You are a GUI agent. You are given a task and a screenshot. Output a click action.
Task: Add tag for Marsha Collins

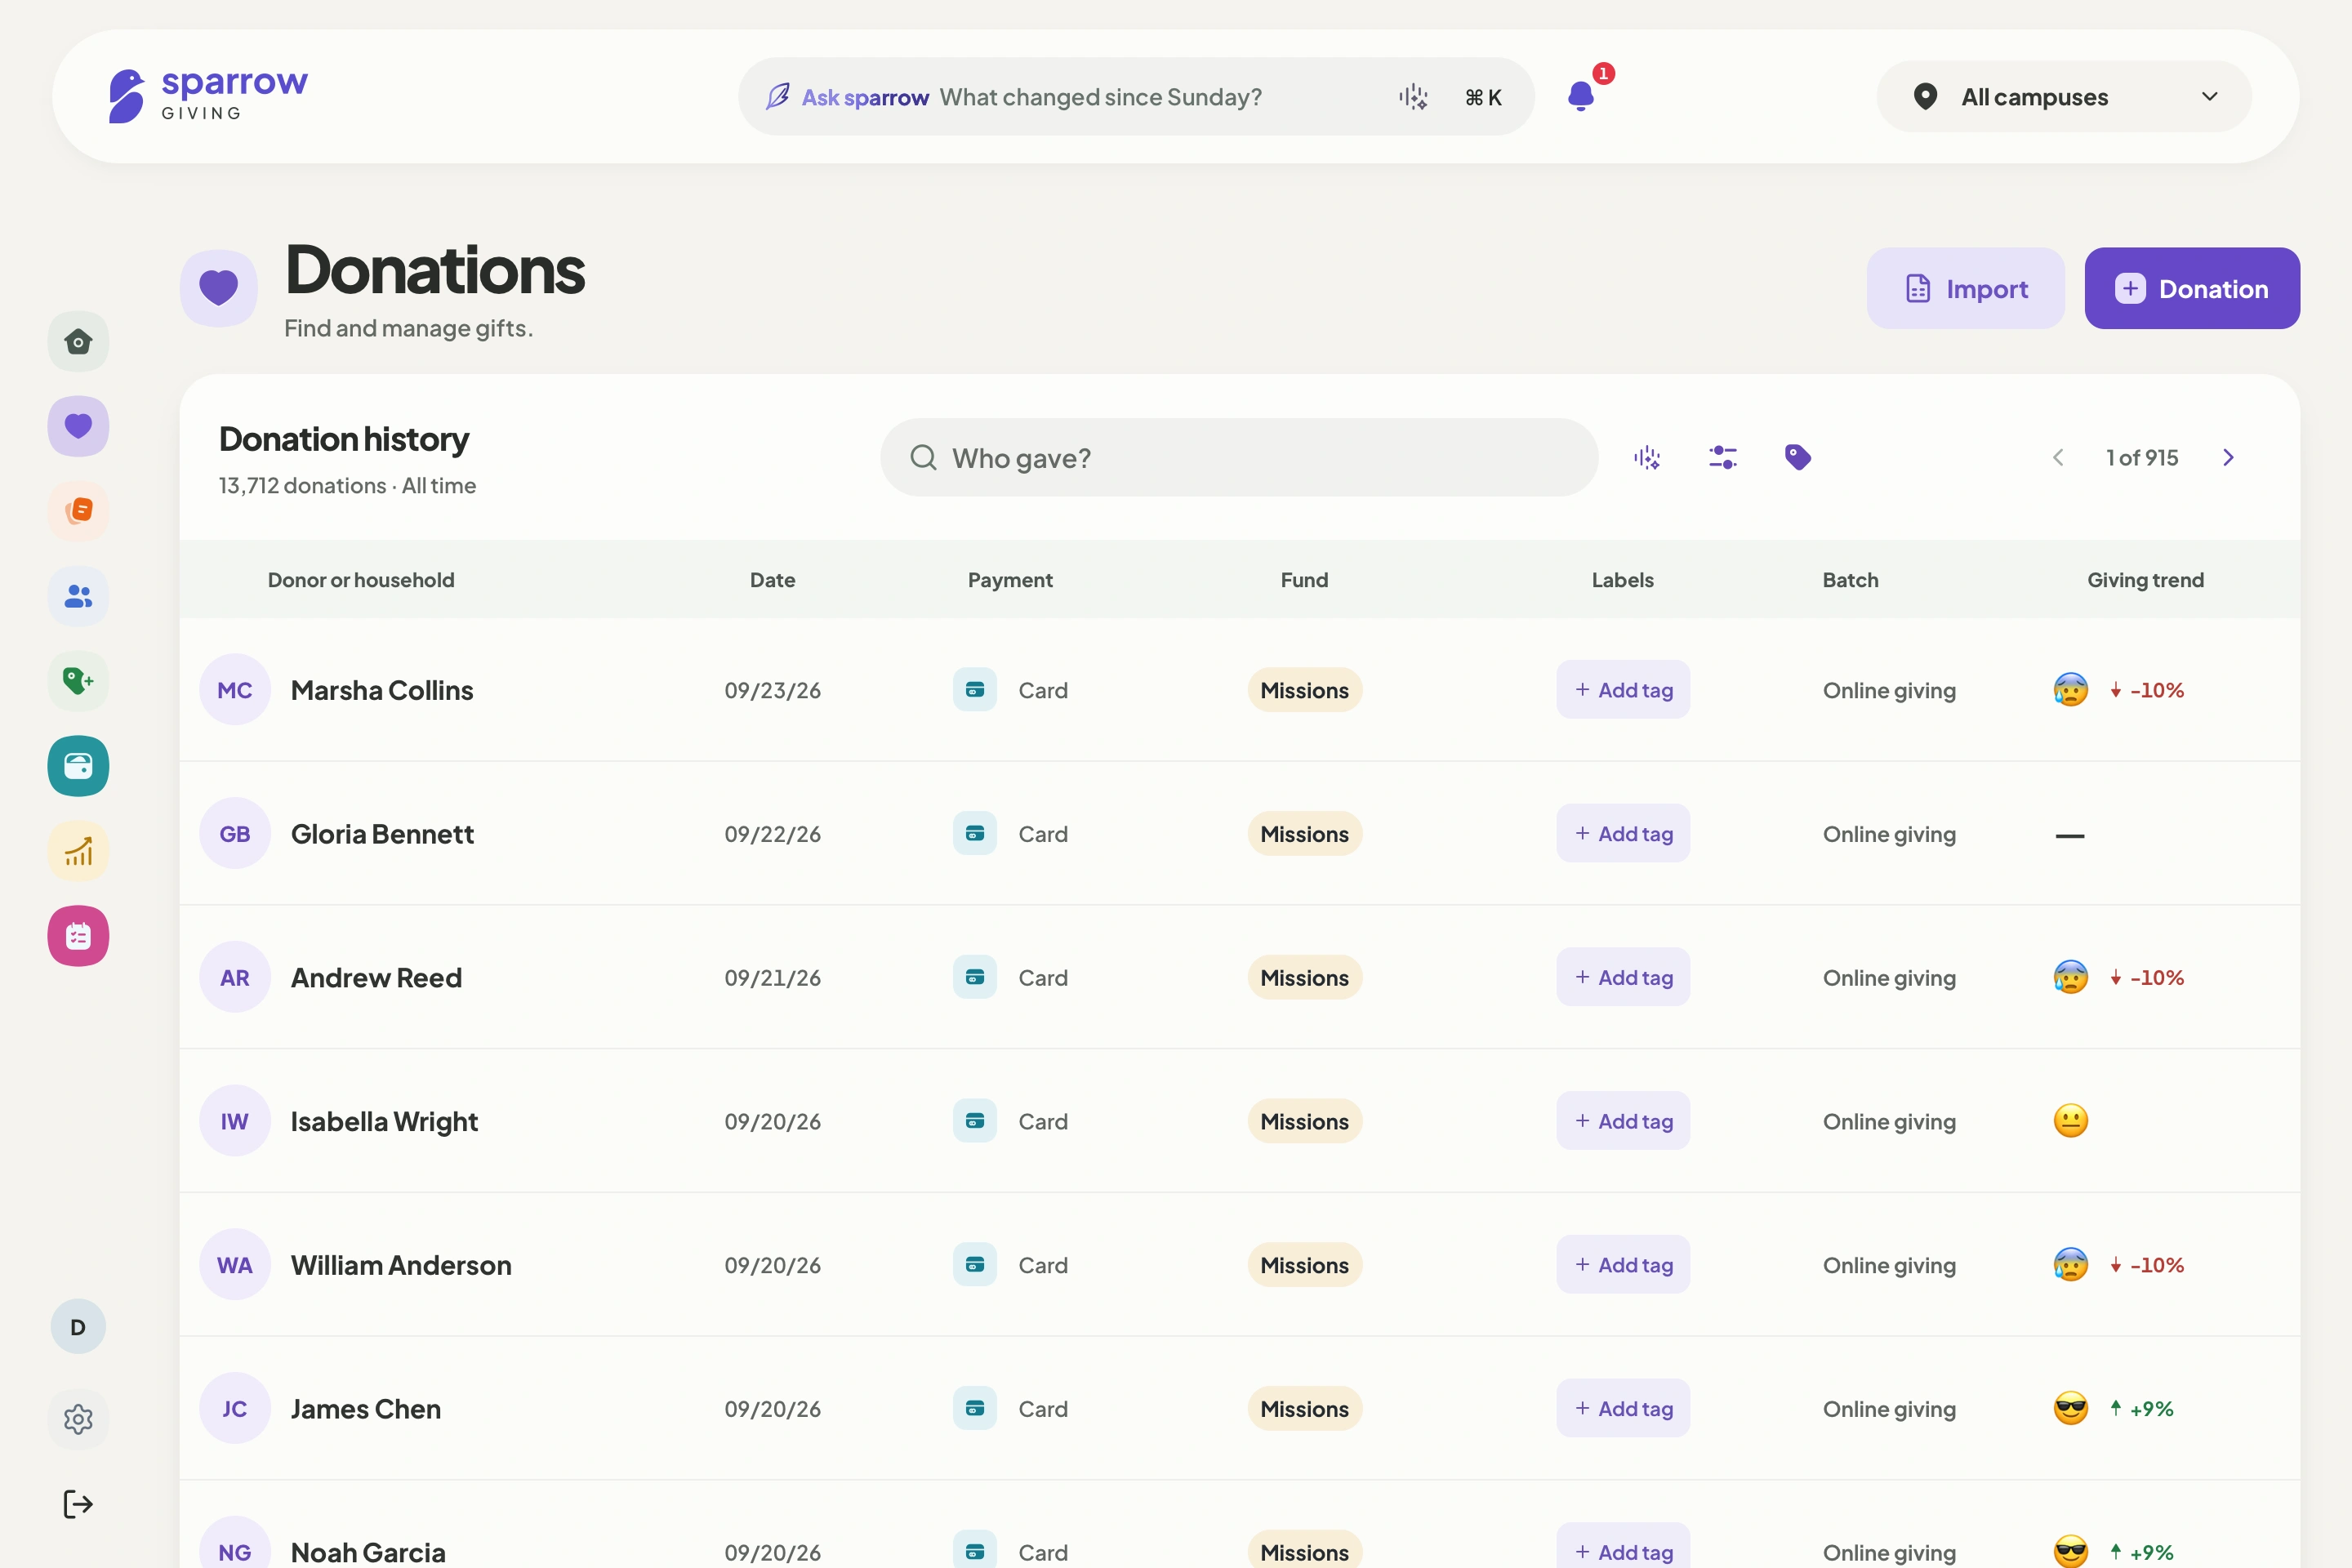[1623, 690]
